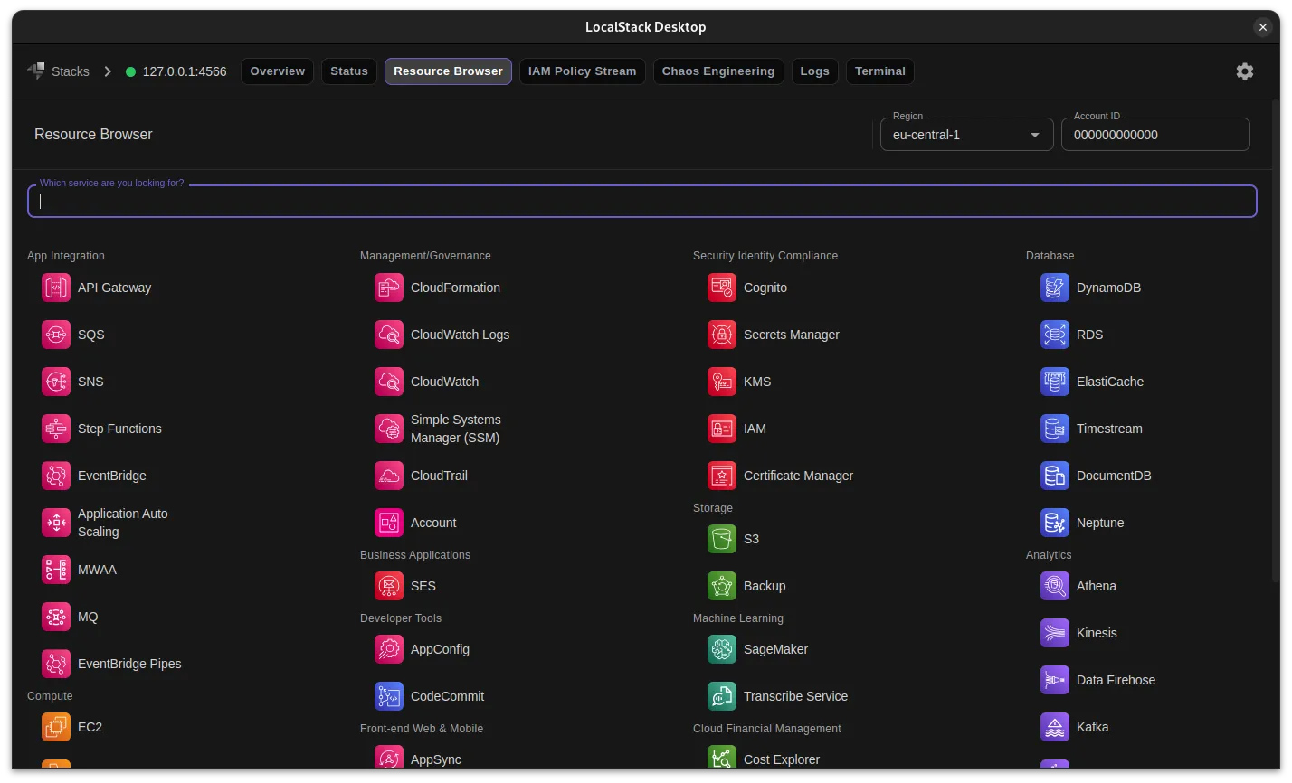Open the Kinesis analytics icon
1292x783 pixels.
(x=1054, y=633)
